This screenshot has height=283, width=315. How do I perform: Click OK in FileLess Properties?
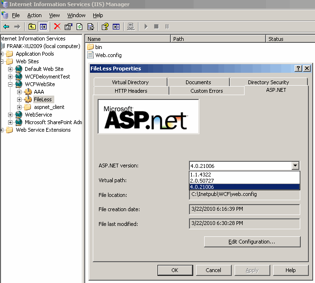(x=175, y=270)
